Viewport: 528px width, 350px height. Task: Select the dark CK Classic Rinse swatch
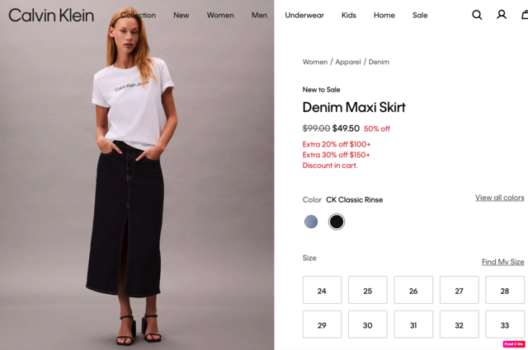pyautogui.click(x=337, y=222)
